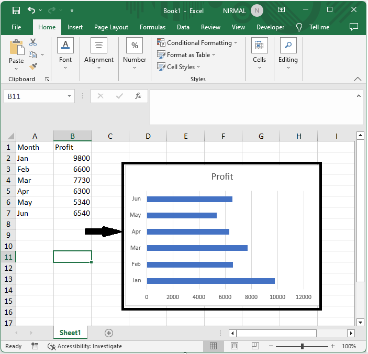Click the Mar bar in the chart

(x=197, y=248)
